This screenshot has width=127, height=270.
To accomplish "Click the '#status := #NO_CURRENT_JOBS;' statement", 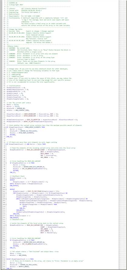I will point(18,110).
